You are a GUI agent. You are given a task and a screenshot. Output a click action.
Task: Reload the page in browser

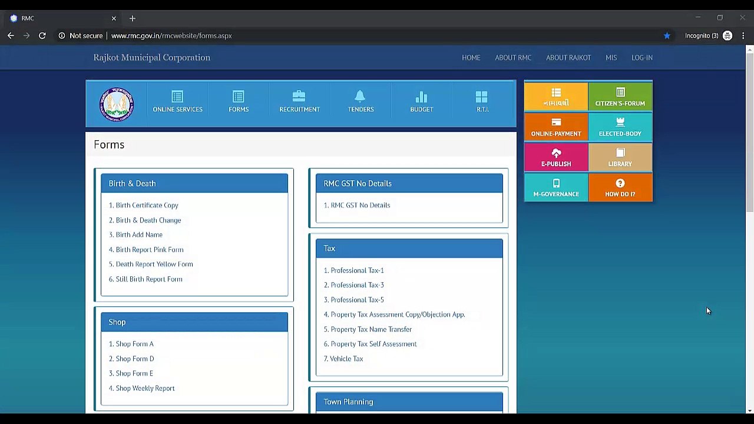(x=42, y=36)
